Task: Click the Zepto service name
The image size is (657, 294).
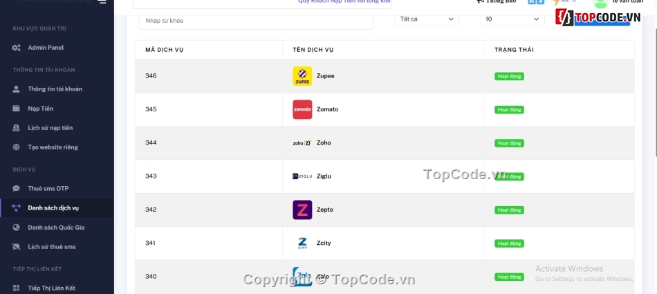Action: tap(325, 210)
